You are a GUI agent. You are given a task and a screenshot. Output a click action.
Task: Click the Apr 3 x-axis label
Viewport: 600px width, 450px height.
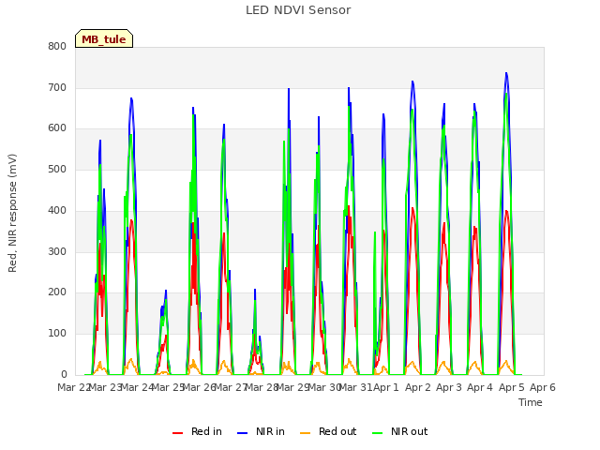click(x=449, y=387)
